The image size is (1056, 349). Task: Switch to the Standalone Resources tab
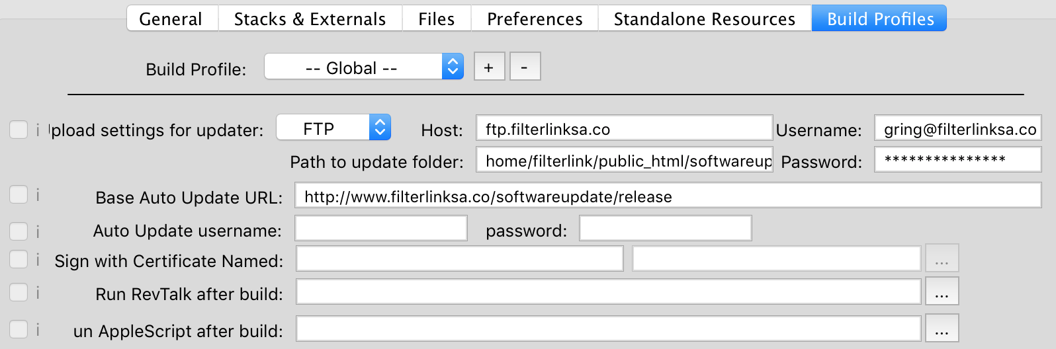[704, 19]
